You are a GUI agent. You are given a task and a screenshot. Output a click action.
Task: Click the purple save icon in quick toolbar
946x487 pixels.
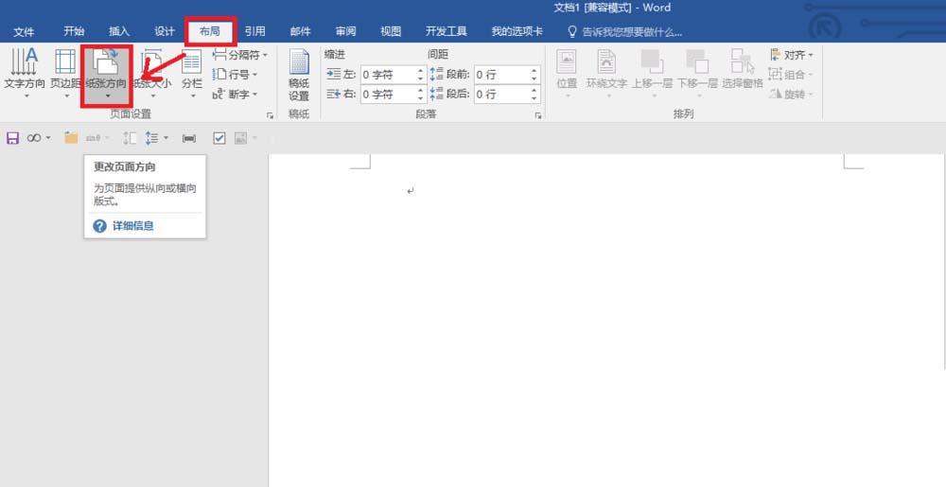coord(12,139)
